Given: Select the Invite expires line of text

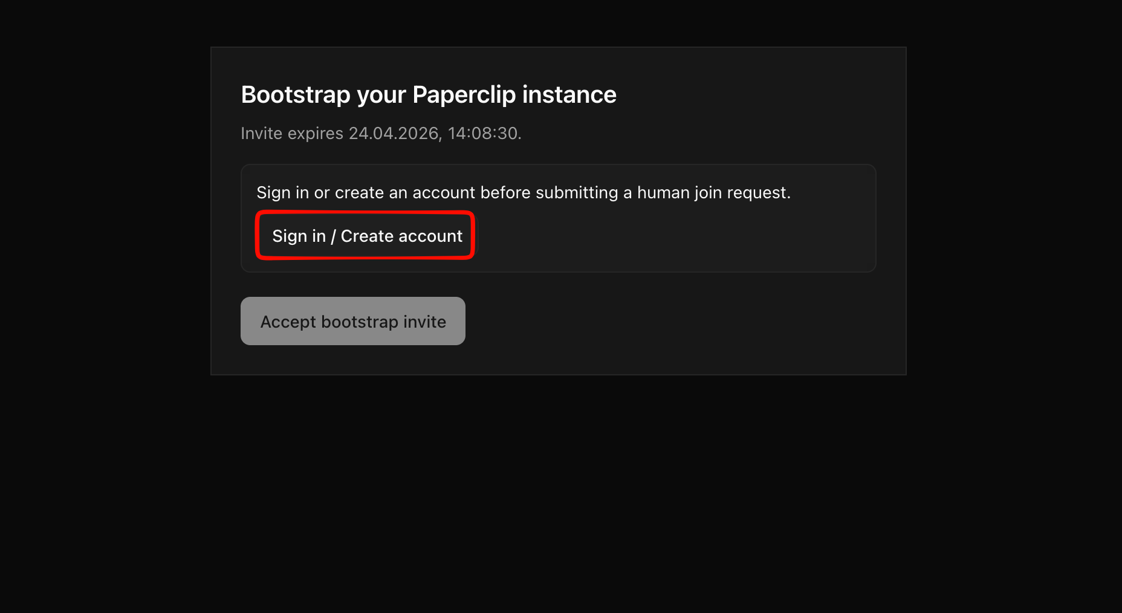Looking at the screenshot, I should [x=381, y=133].
